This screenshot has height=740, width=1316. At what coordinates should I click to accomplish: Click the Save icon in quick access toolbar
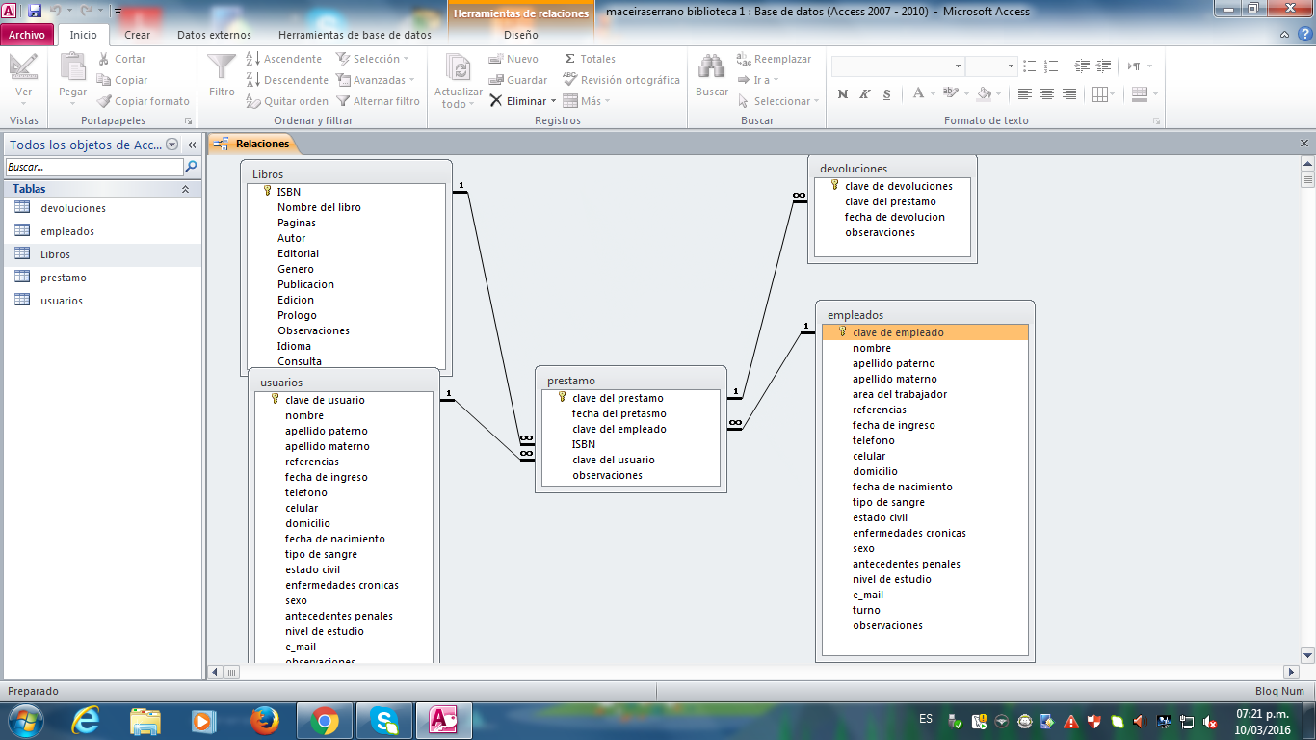tap(35, 12)
